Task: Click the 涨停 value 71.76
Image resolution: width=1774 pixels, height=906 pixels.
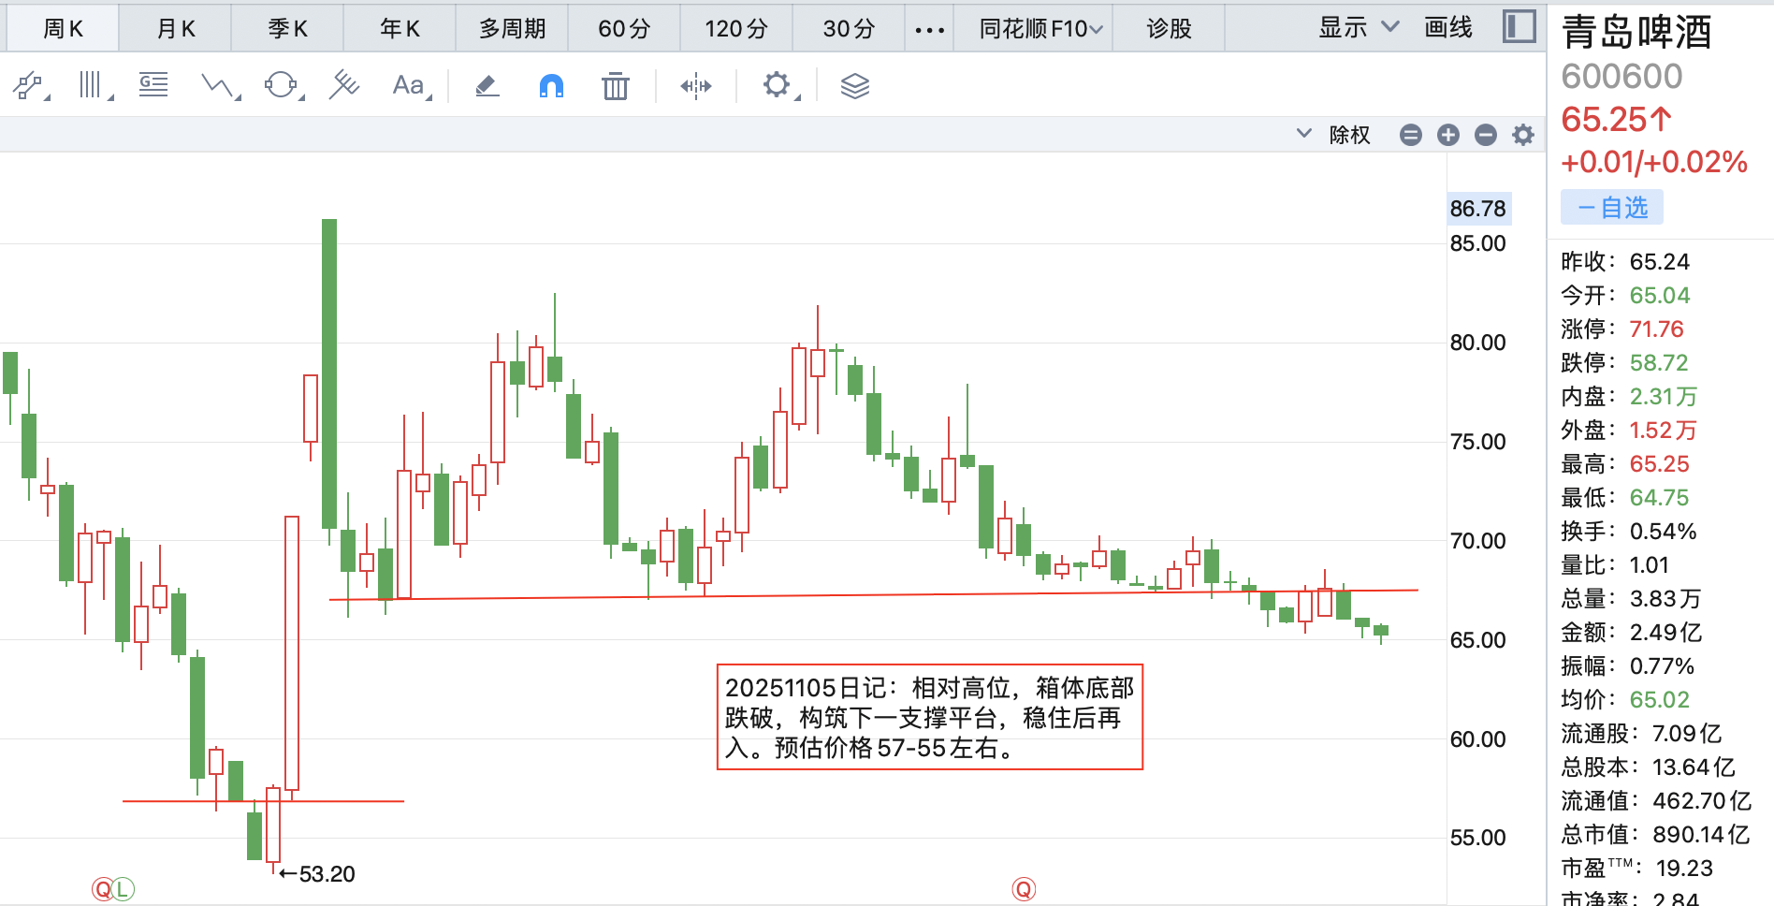Action: 1656,329
